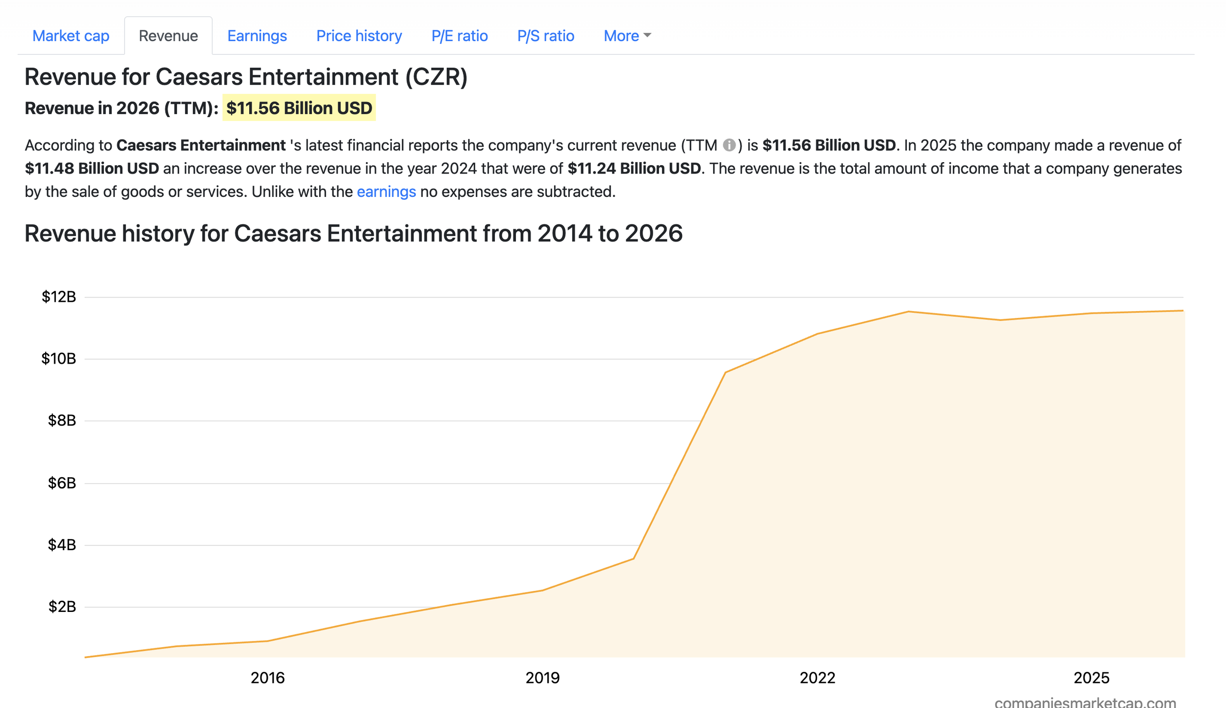
Task: Click the $2B y-axis label
Action: click(62, 607)
